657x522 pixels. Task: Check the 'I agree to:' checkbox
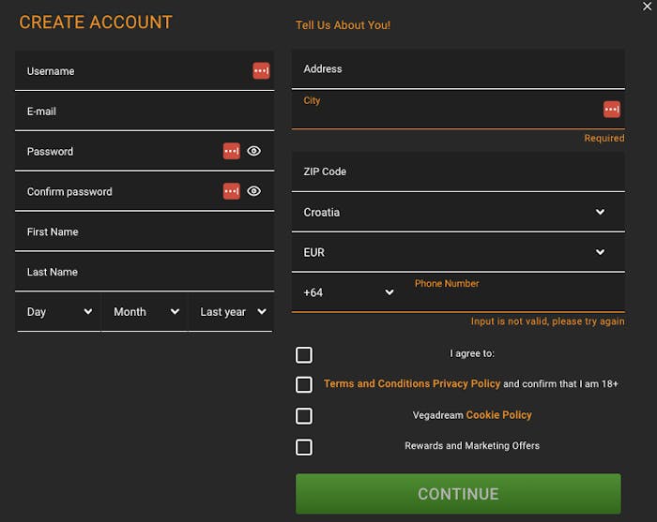click(x=304, y=355)
